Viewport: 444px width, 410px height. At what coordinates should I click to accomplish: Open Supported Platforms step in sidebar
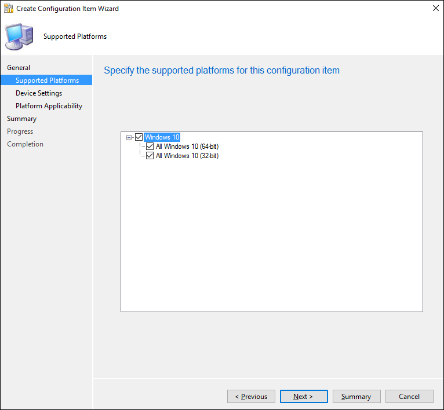coord(47,80)
